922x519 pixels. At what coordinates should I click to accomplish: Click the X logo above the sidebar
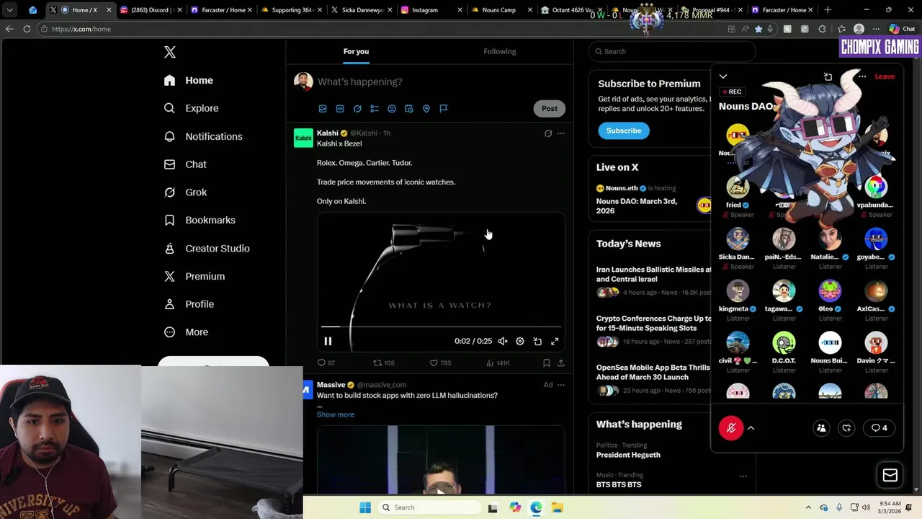(170, 52)
